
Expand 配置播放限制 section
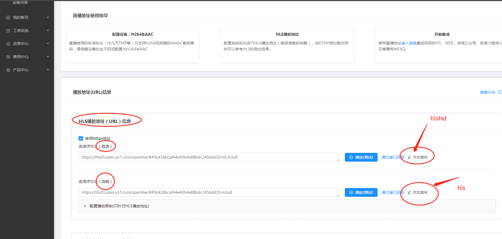[x=85, y=206]
